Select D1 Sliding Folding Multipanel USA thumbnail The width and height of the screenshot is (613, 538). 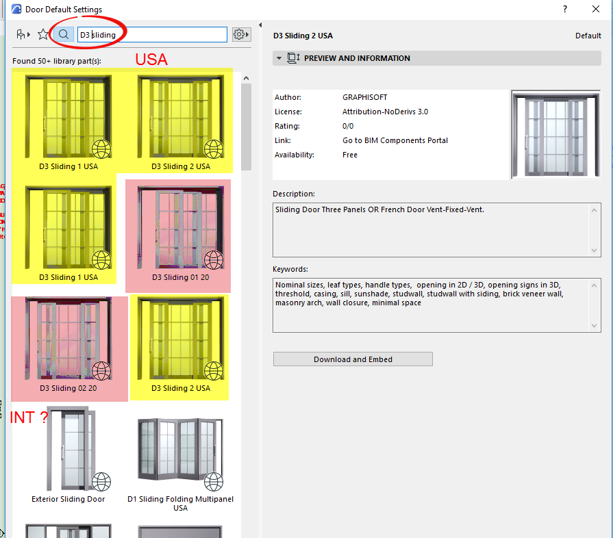pos(181,449)
